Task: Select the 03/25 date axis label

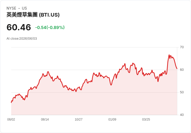Action: pos(146,120)
